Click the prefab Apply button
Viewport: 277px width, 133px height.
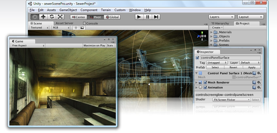coord(251,67)
